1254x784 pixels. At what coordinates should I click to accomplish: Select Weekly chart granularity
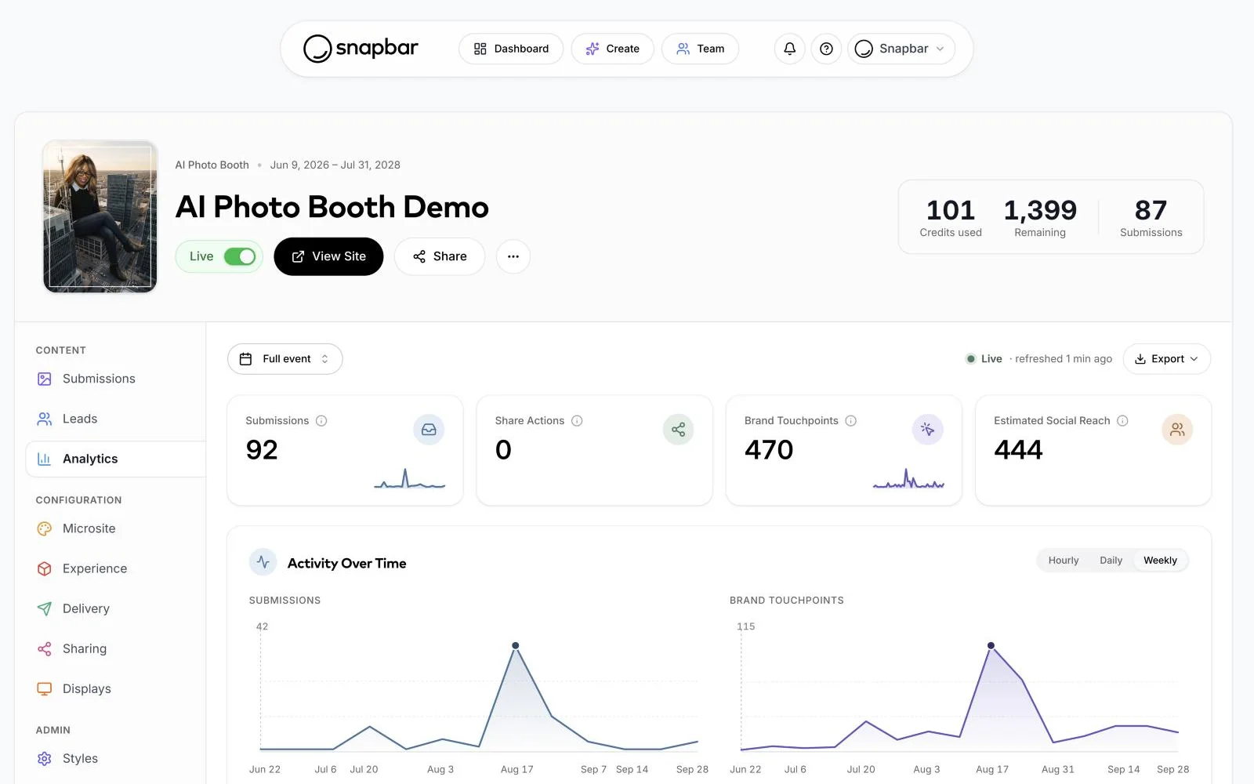coord(1160,561)
